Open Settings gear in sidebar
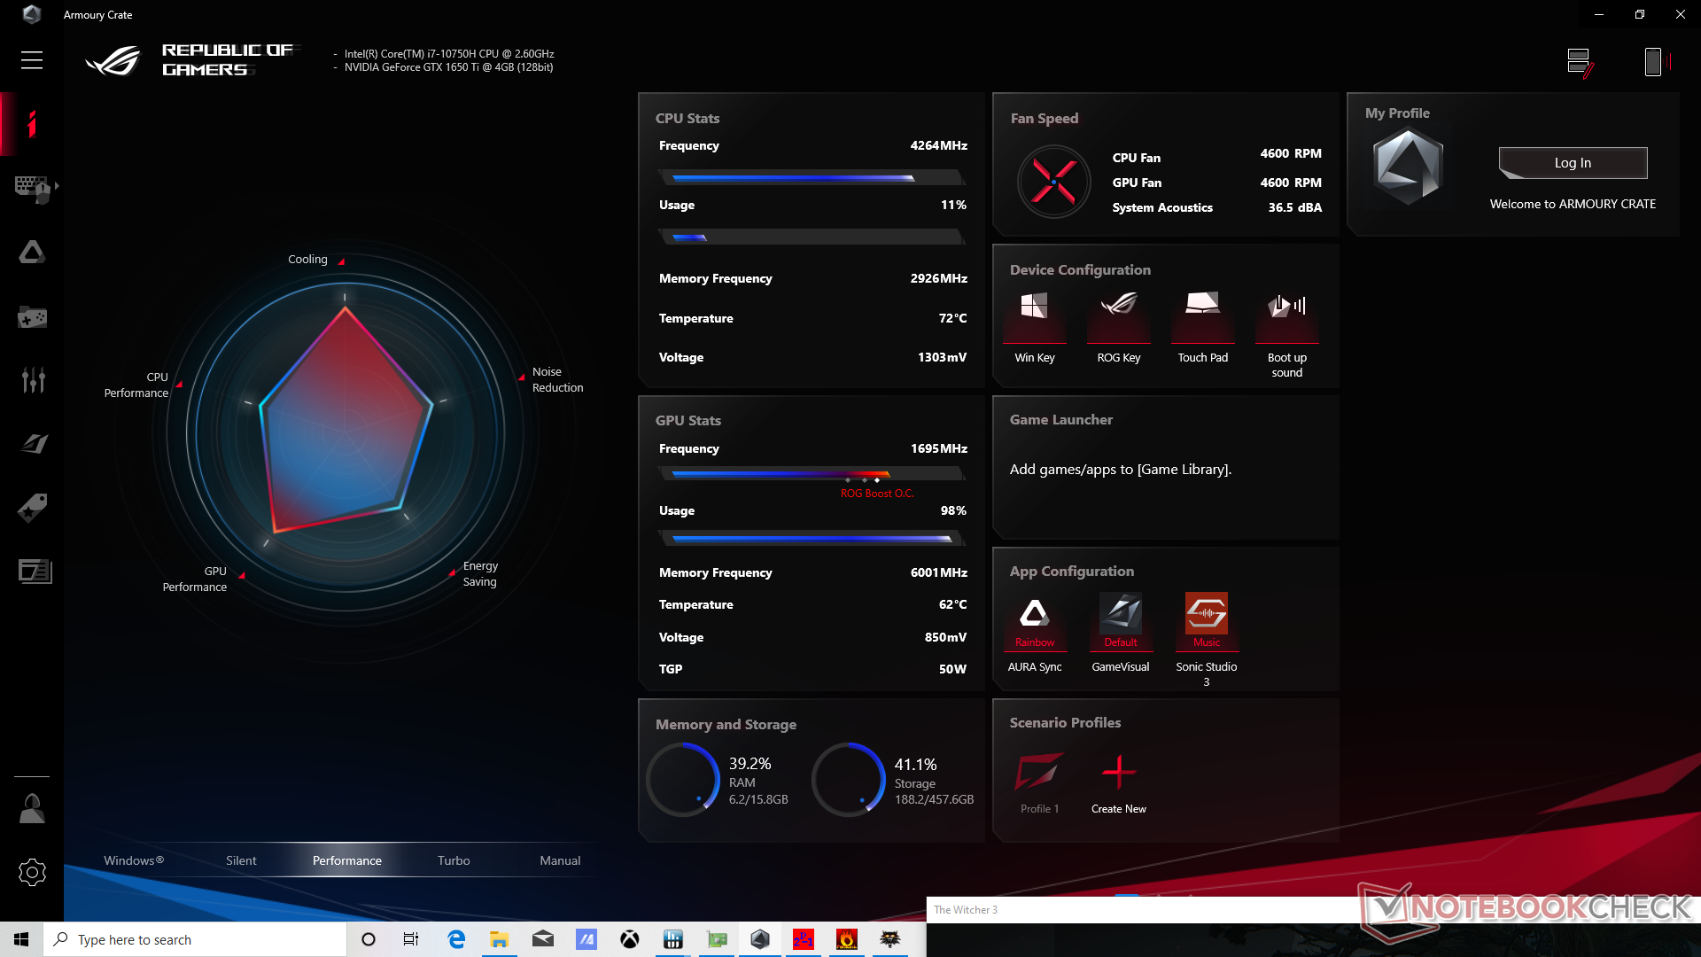Screen dimensions: 1701x957 pos(32,873)
